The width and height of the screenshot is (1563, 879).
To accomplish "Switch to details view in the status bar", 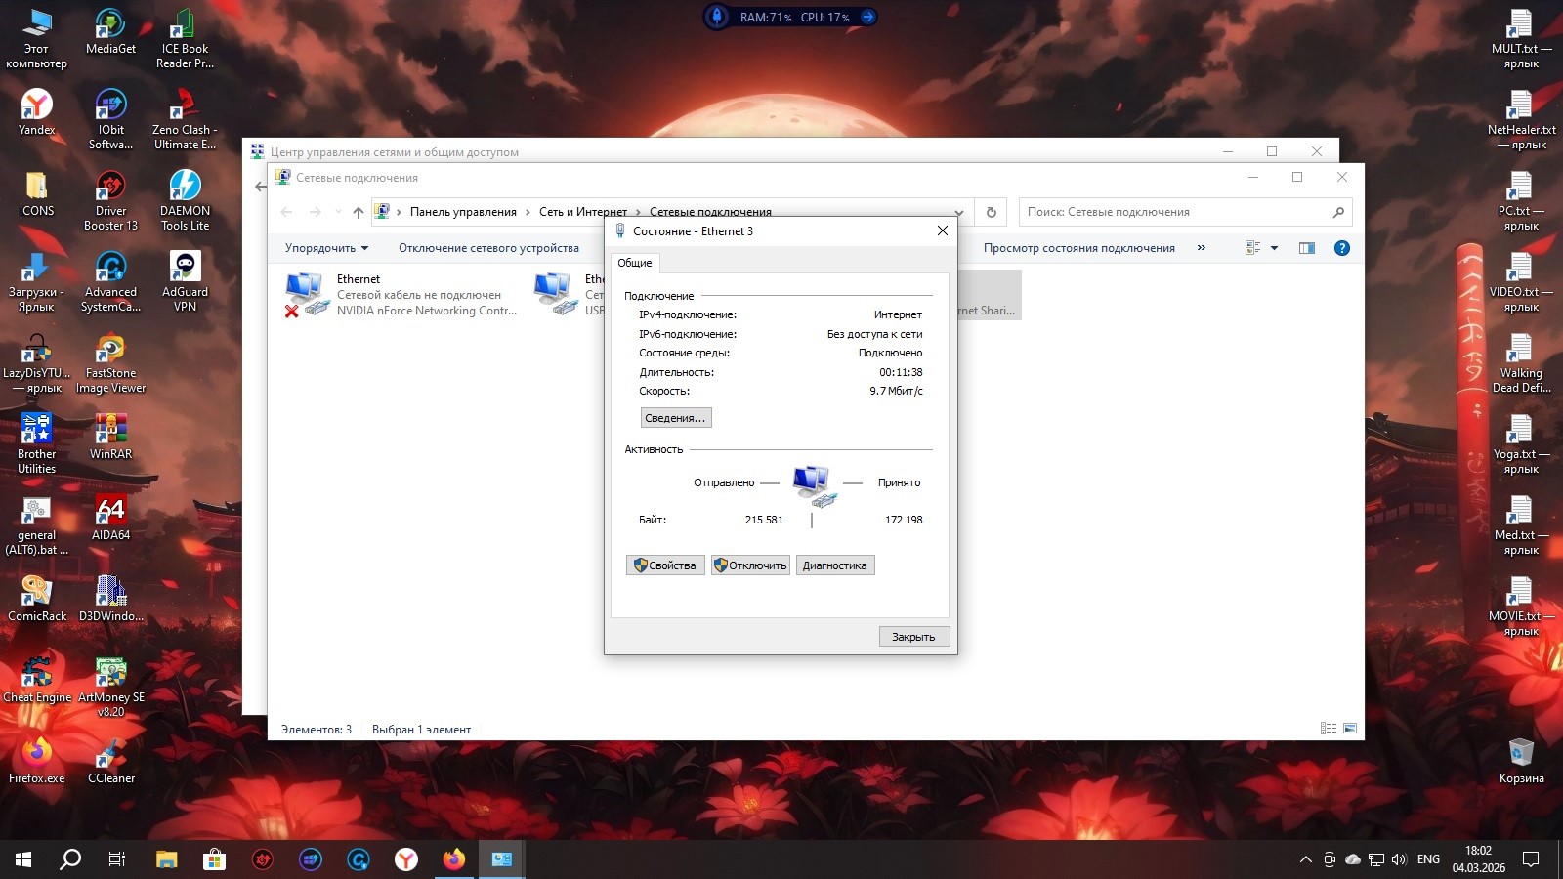I will [x=1328, y=729].
